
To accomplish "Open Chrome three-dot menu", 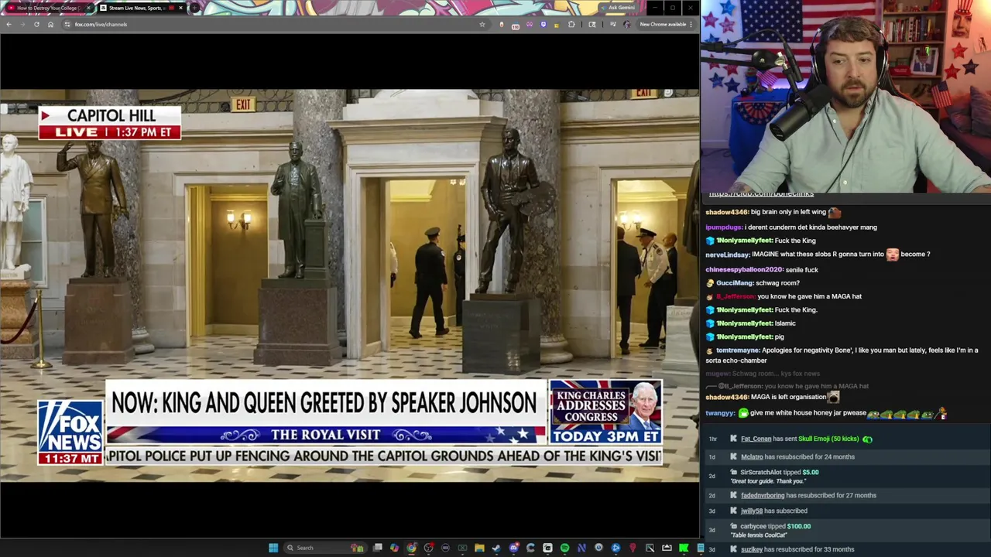I will coord(691,24).
